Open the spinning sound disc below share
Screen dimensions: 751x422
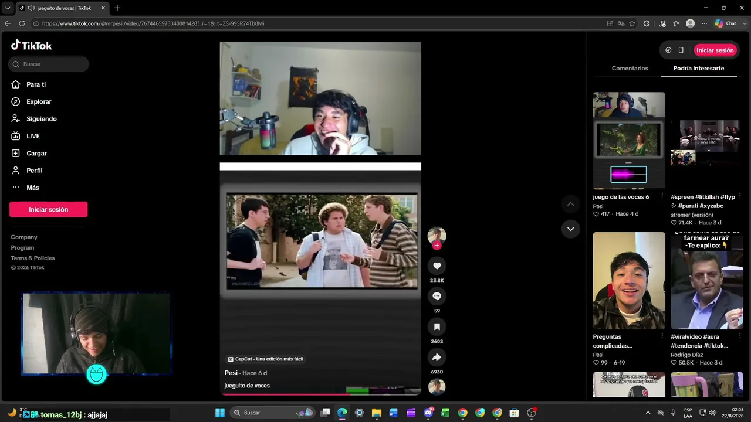click(x=437, y=387)
